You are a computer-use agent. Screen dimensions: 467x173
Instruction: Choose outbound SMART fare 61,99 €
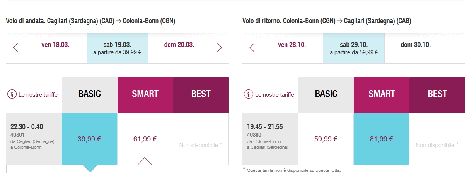pyautogui.click(x=145, y=139)
